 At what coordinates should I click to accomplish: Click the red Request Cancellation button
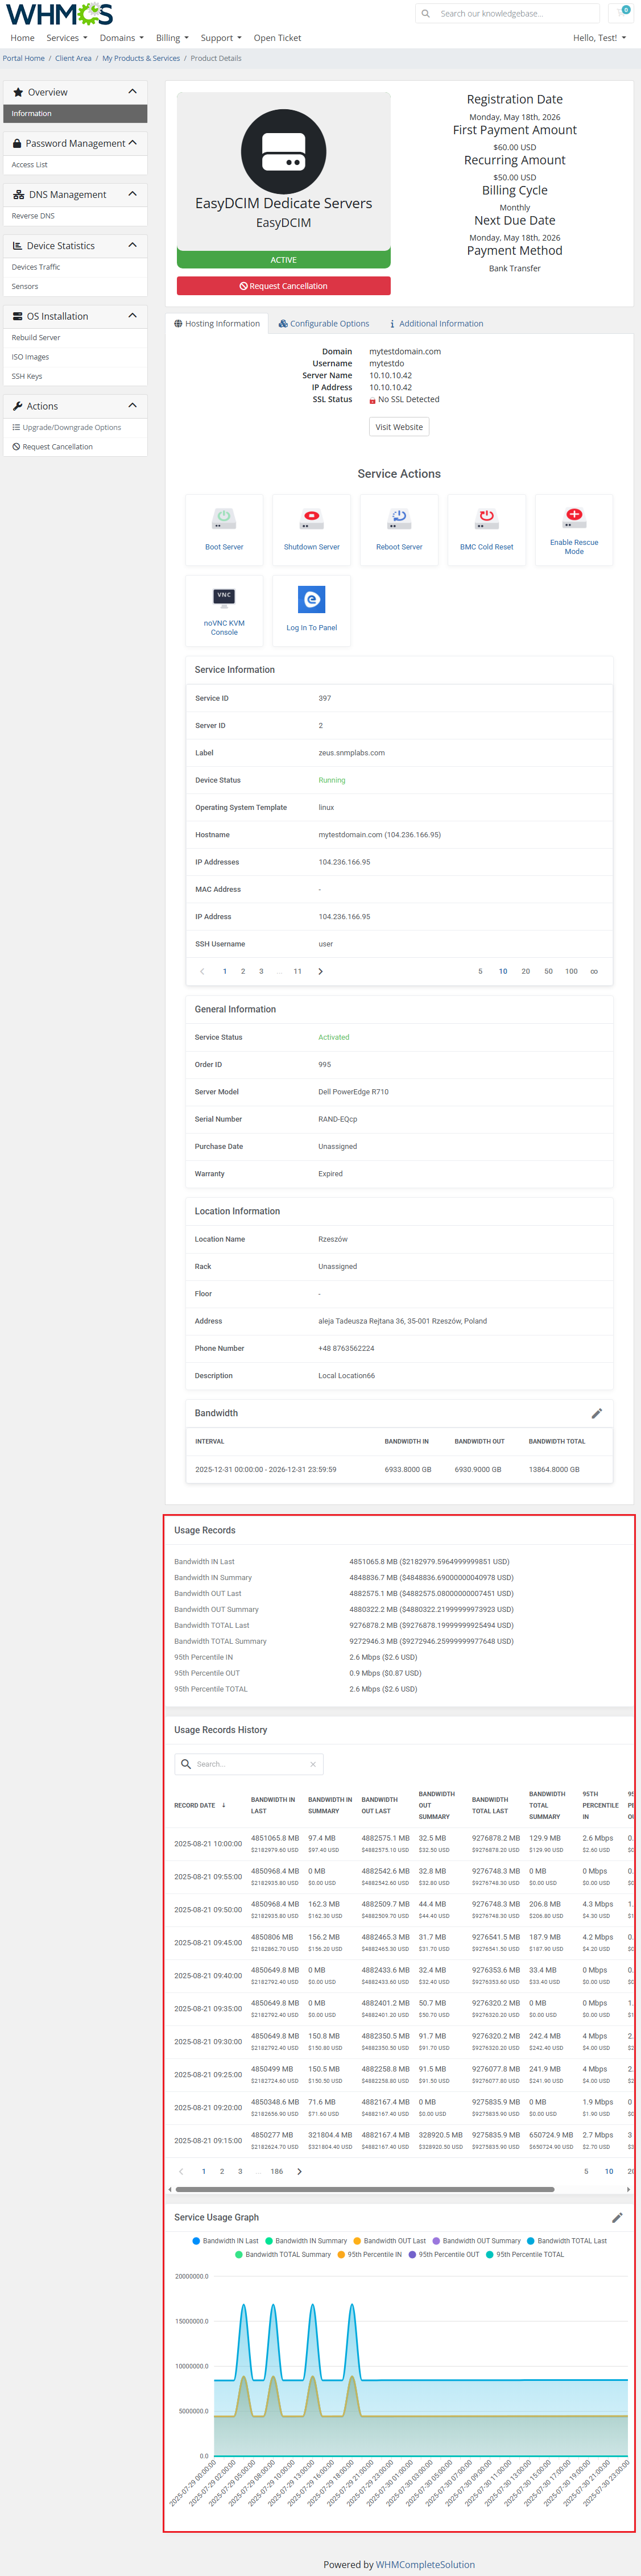[x=283, y=286]
